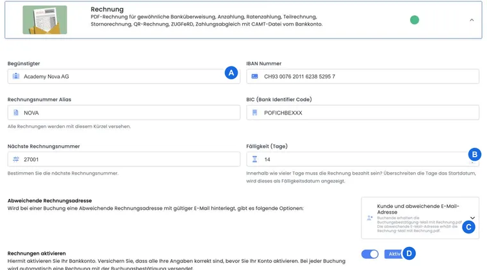
Task: Click the Rechnung invoice thumbnail image
Action: click(x=45, y=20)
